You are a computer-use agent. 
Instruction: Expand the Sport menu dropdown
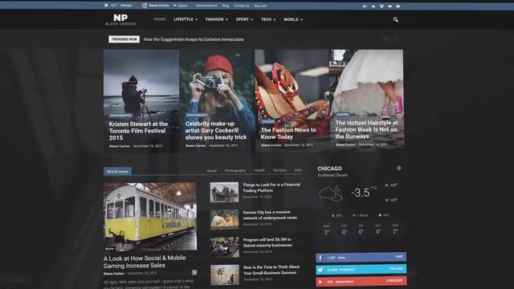[x=244, y=19]
